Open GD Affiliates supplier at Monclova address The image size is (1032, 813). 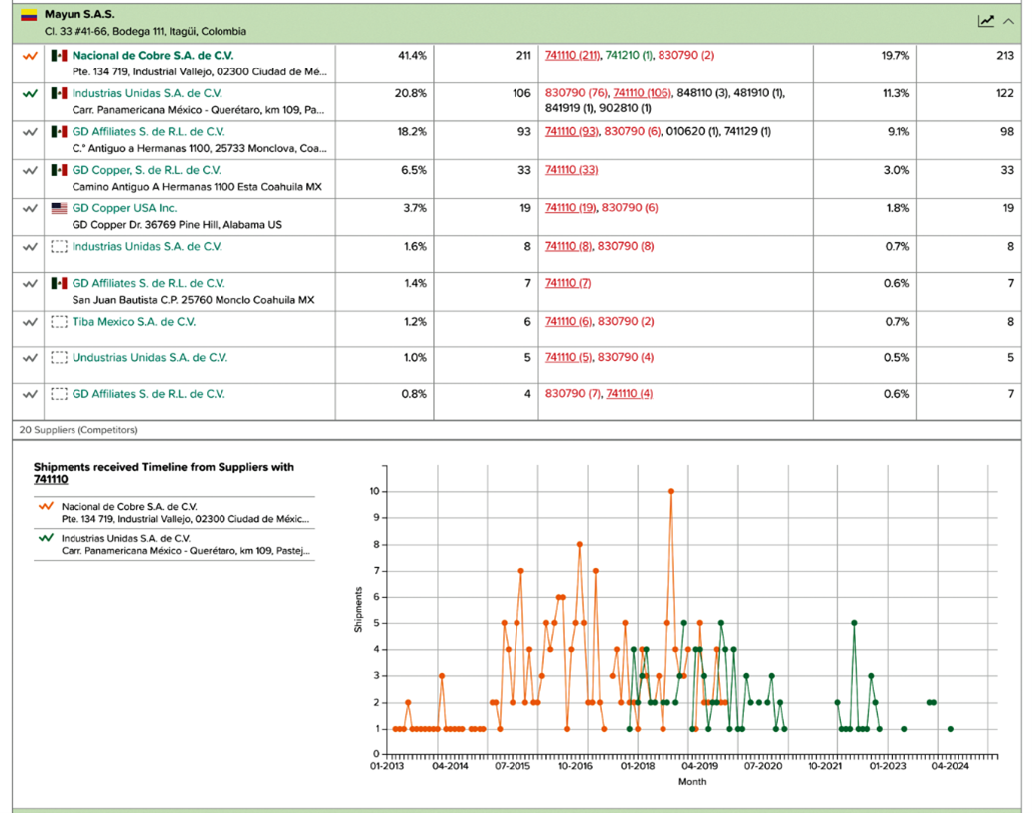(149, 132)
